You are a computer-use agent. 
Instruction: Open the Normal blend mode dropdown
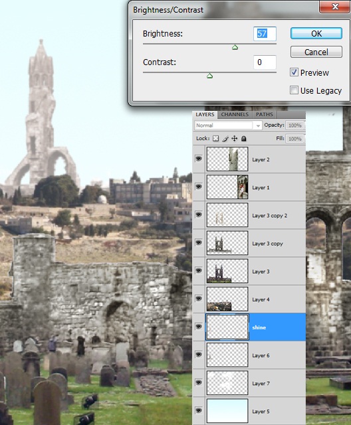coord(228,126)
